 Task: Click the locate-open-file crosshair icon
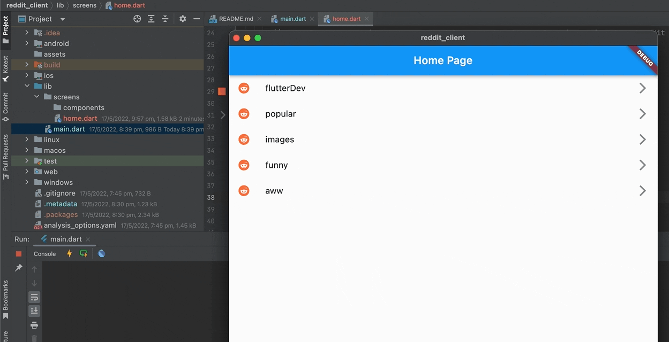pyautogui.click(x=137, y=19)
